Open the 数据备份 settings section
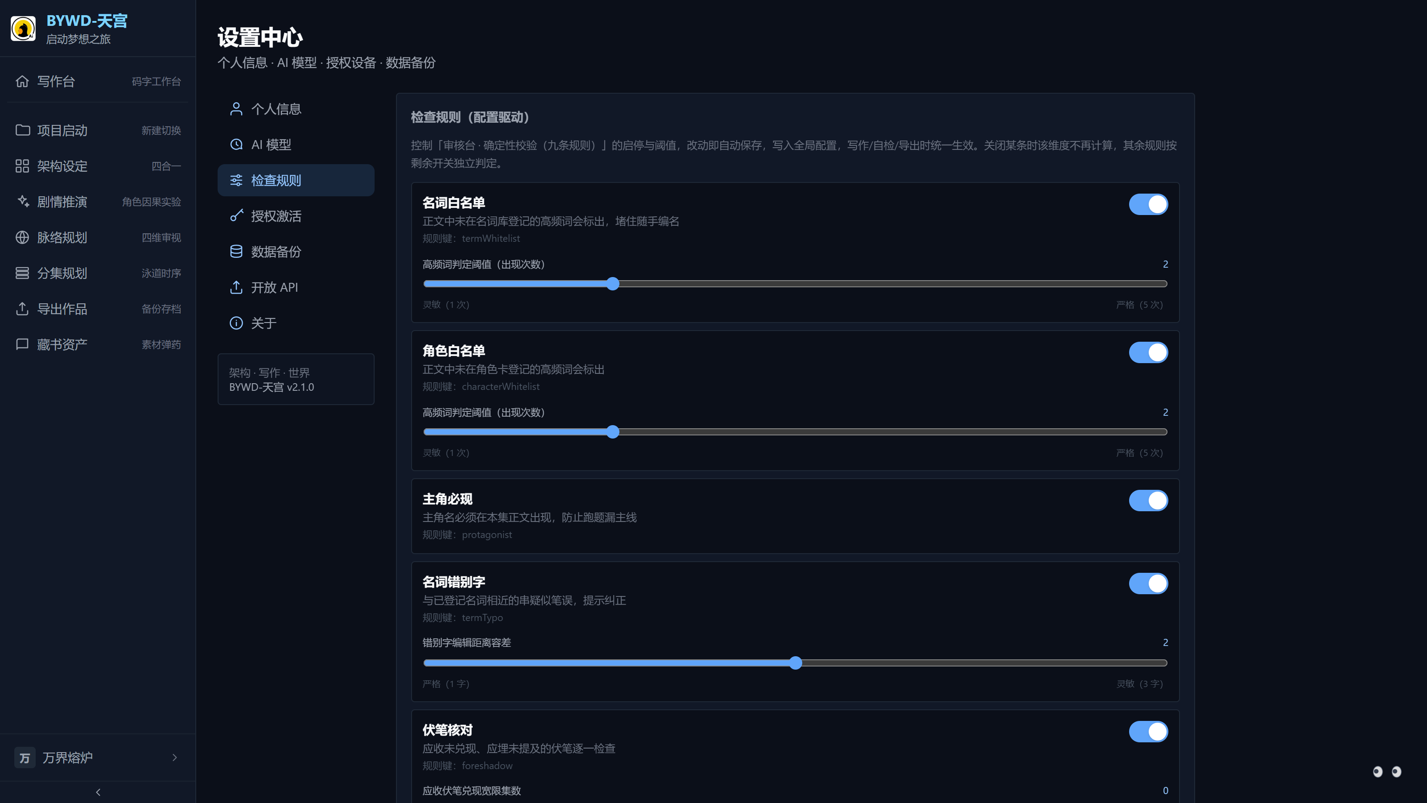The image size is (1427, 803). [x=296, y=252]
